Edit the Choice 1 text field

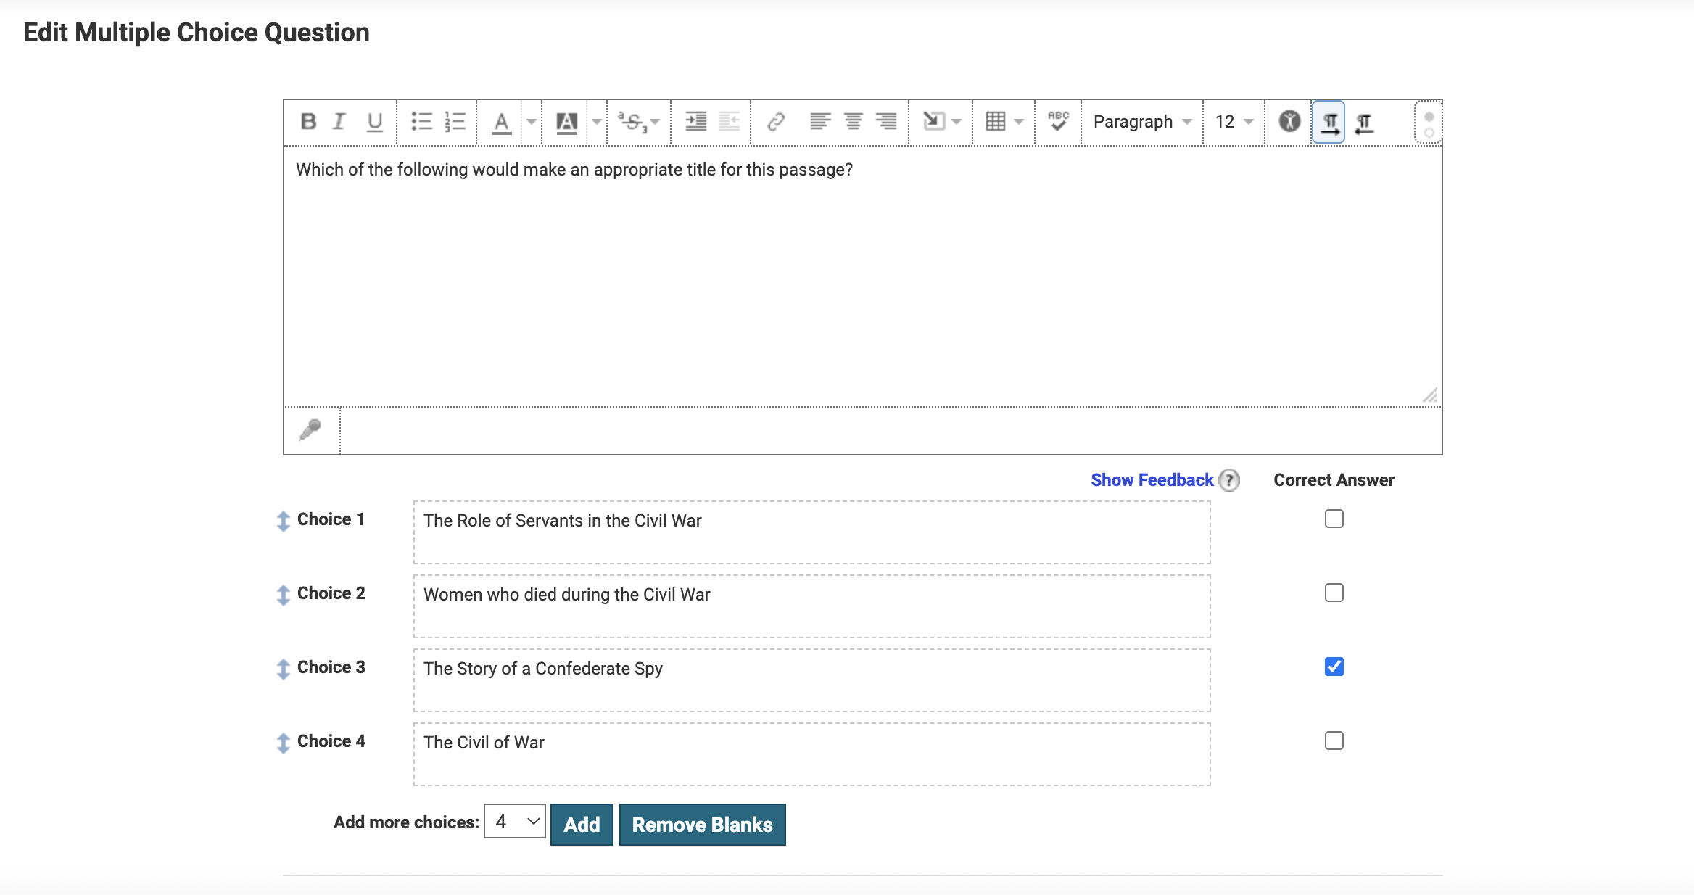point(811,532)
